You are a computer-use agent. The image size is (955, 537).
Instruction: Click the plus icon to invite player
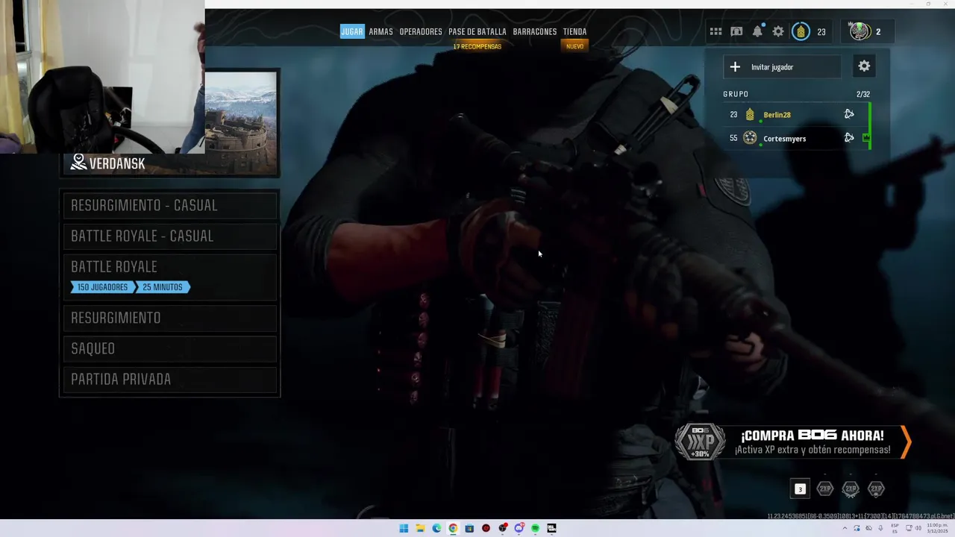tap(735, 67)
